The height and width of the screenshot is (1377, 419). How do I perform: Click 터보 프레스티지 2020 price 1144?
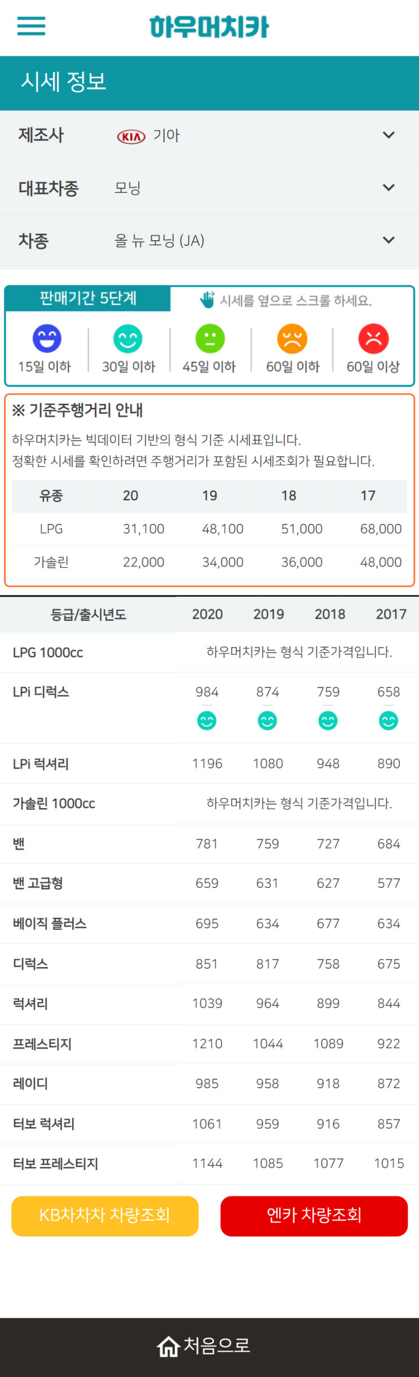coord(208,1163)
